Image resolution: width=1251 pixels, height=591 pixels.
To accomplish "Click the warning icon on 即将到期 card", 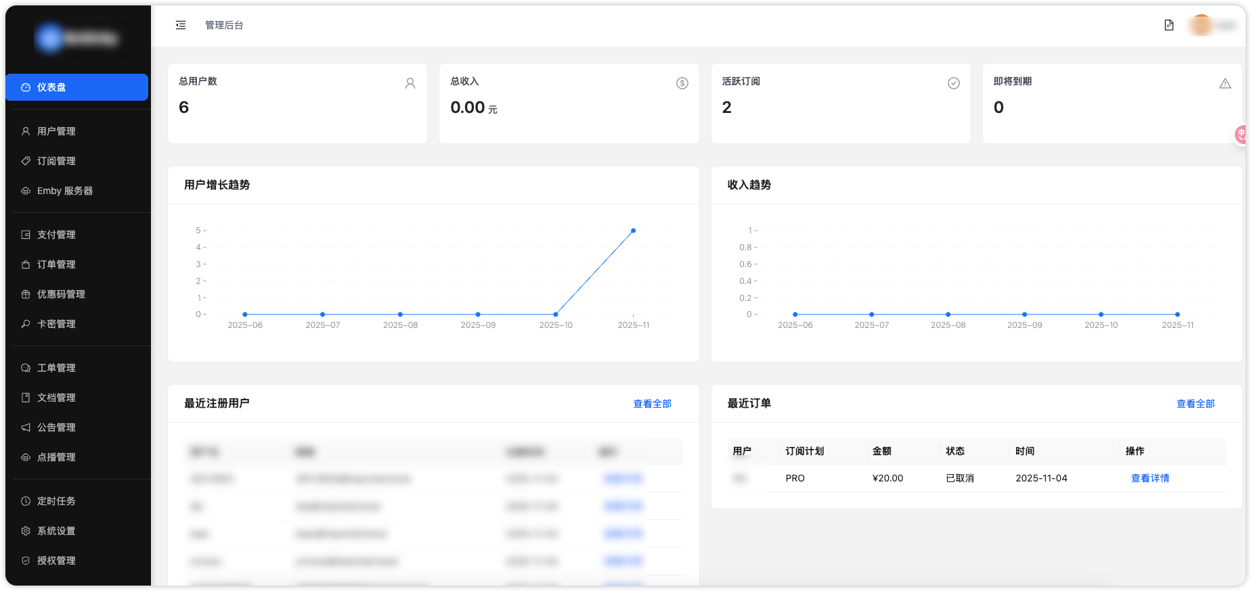I will click(1225, 83).
